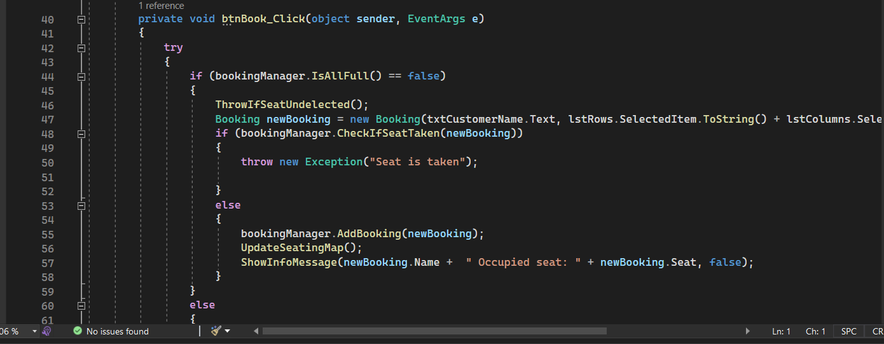The image size is (884, 344).
Task: Click the left arrow of horizontal scrollbar
Action: point(256,331)
